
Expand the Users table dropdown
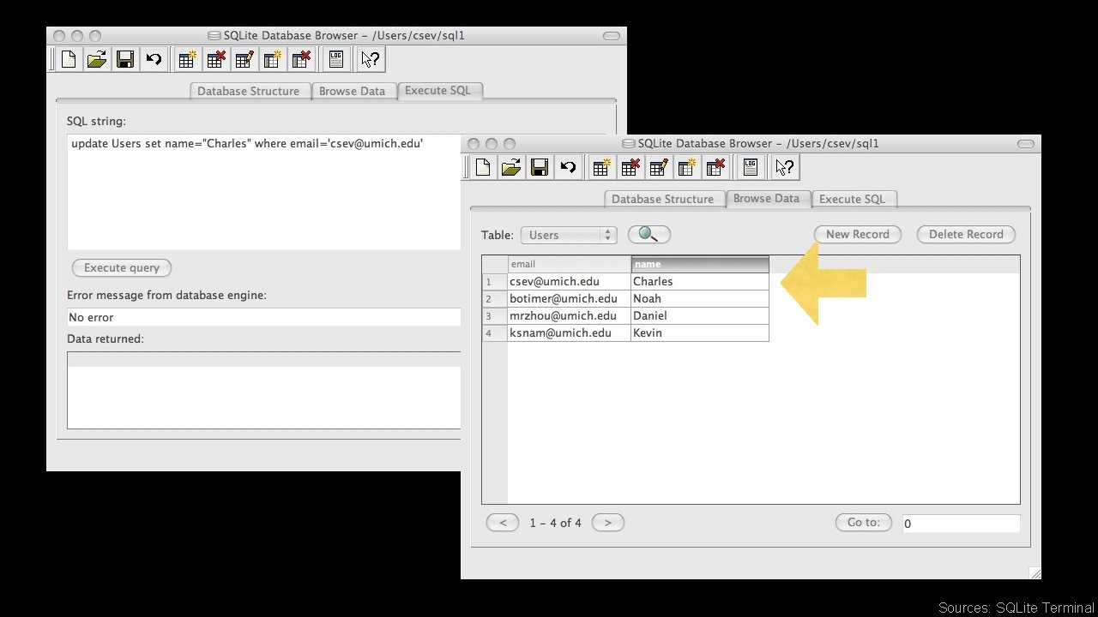point(569,235)
